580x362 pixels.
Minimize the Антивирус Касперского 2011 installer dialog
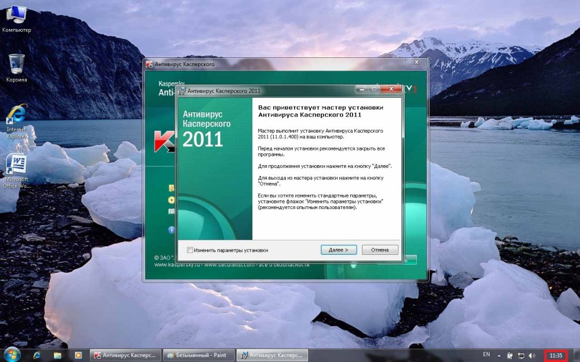pyautogui.click(x=362, y=89)
